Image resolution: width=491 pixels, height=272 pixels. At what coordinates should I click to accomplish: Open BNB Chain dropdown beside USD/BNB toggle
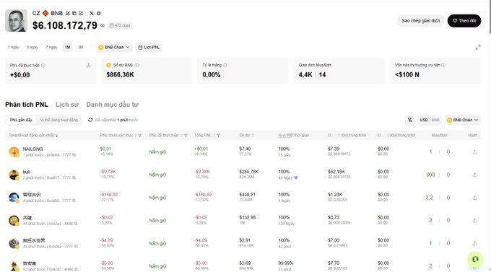pos(463,120)
